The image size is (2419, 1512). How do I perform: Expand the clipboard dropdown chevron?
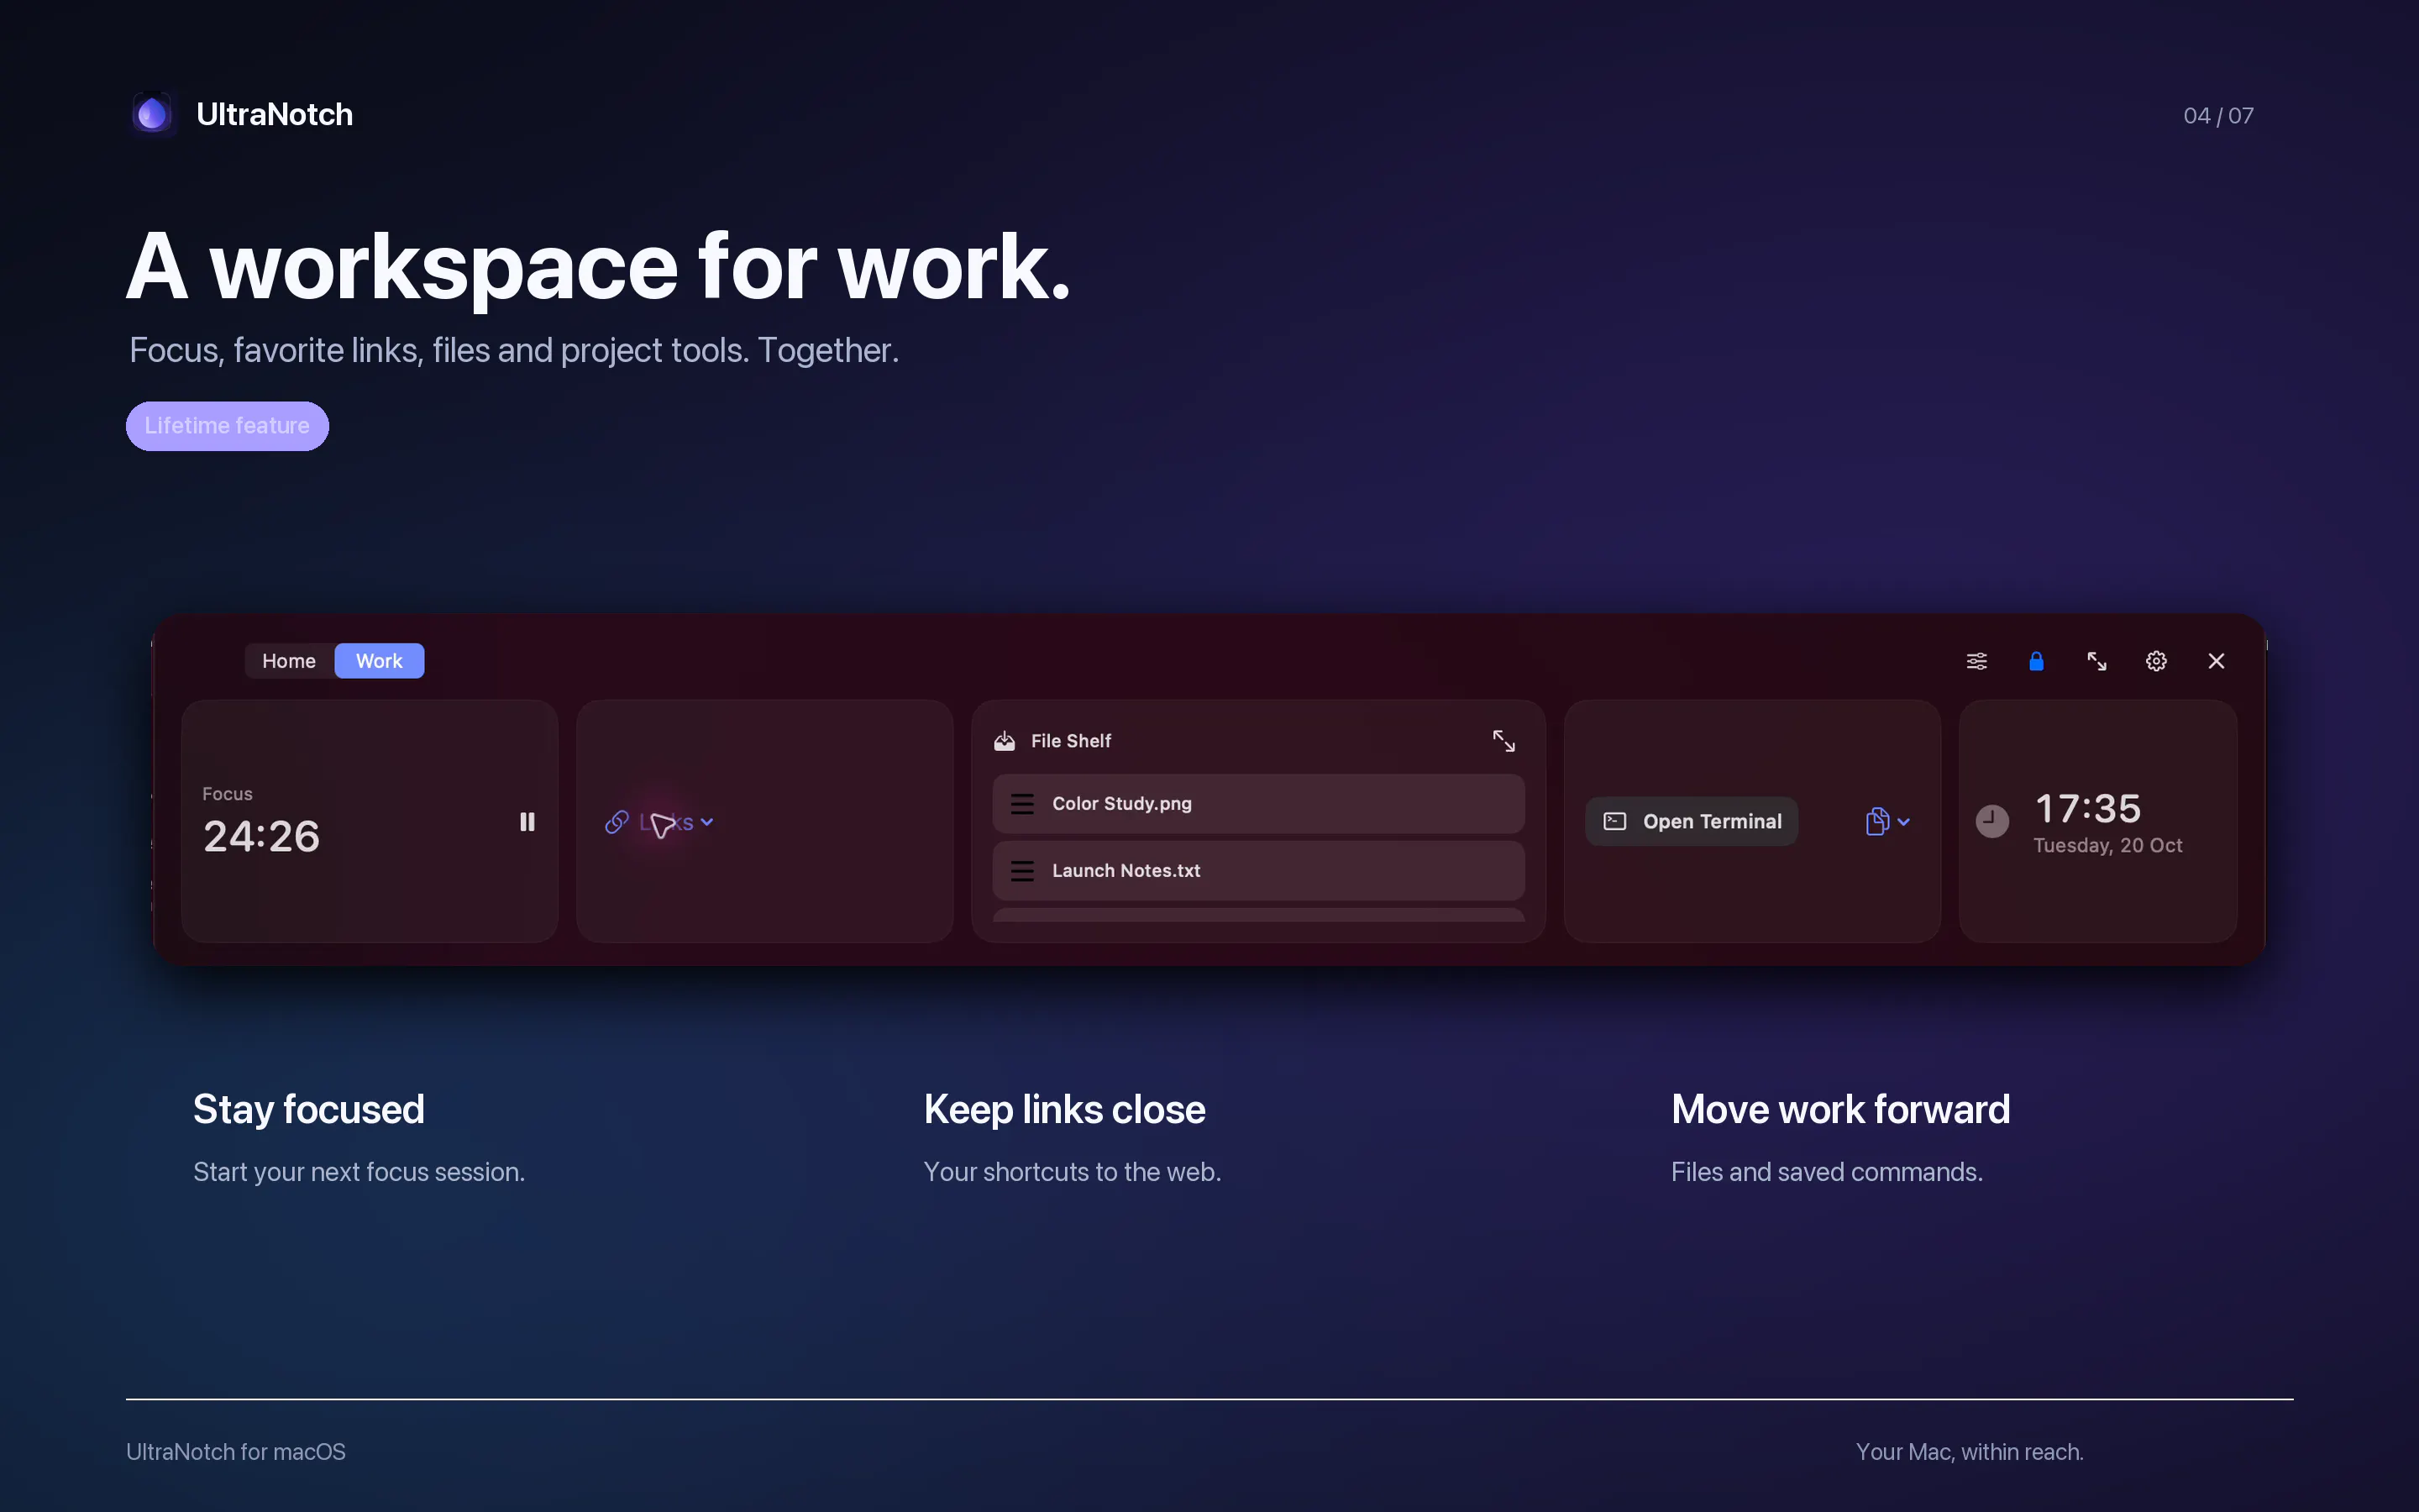(1903, 822)
